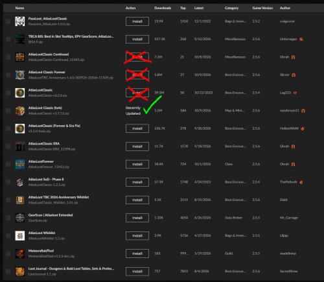Click the icon beside author Lag123
The width and height of the screenshot is (324, 282).
[x=295, y=93]
